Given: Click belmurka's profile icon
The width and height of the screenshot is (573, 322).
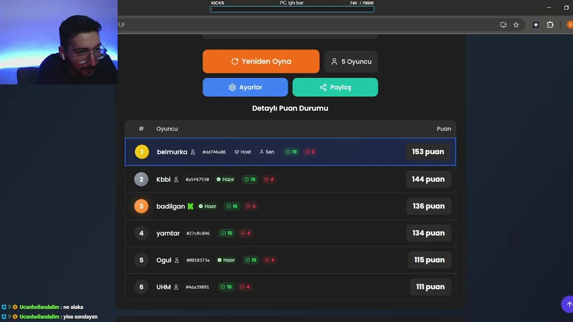Looking at the screenshot, I should (x=192, y=152).
